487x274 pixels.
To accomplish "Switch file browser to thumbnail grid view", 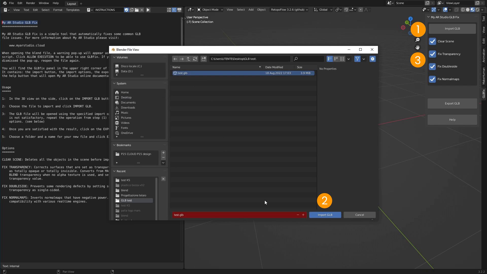I will pos(342,59).
